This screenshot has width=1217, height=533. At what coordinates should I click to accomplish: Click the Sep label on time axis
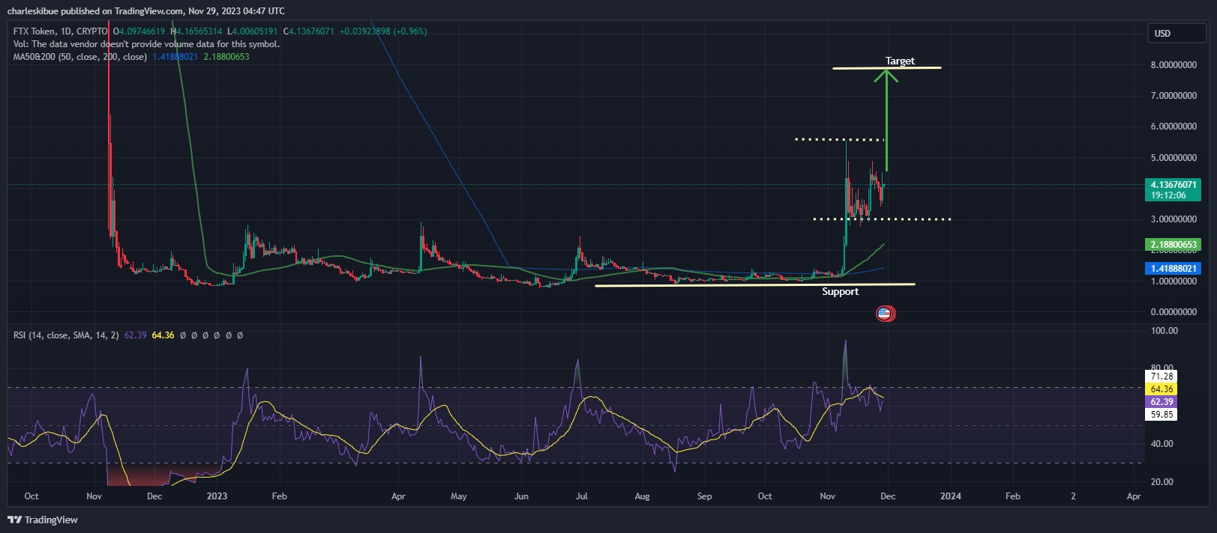point(704,496)
